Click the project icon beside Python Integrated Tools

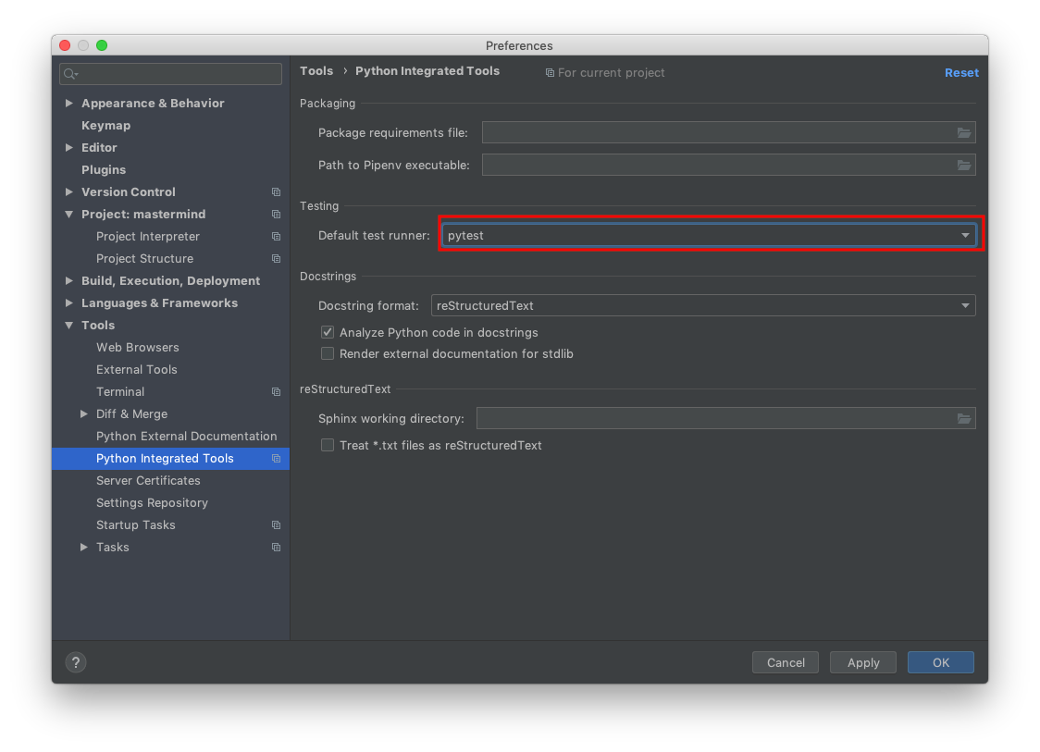[276, 458]
